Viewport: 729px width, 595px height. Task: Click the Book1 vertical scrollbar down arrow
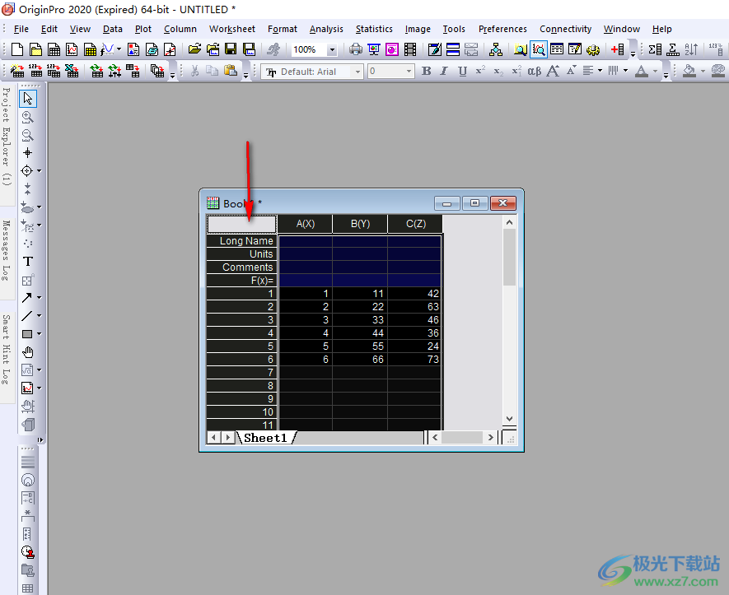click(x=510, y=419)
